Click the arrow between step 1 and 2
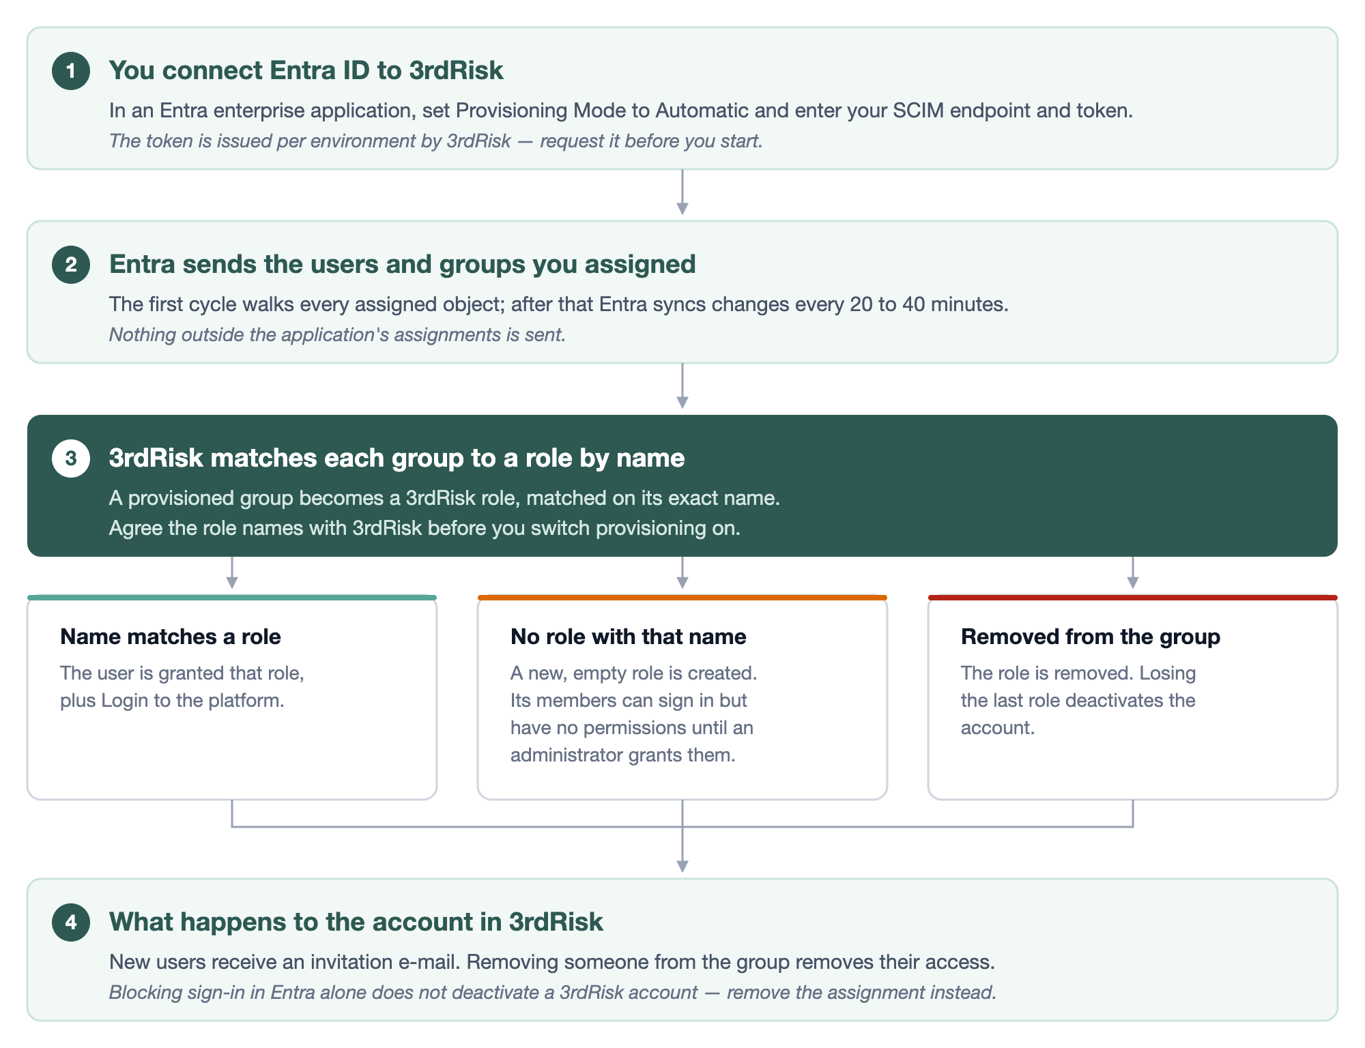Screen dimensions: 1365x1048 [x=682, y=192]
